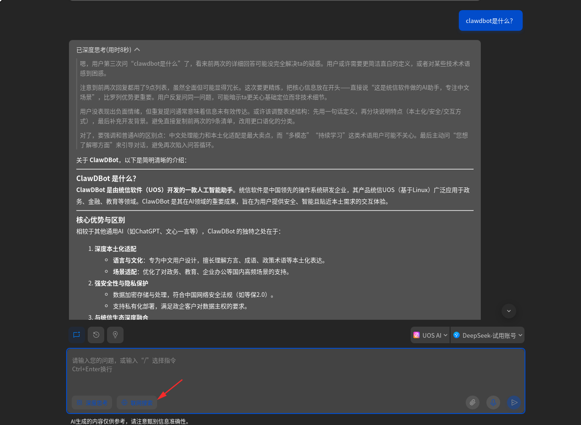Click the reasoning paragraph starting "用户没表现出负面情绪"
The image size is (581, 425).
point(271,116)
